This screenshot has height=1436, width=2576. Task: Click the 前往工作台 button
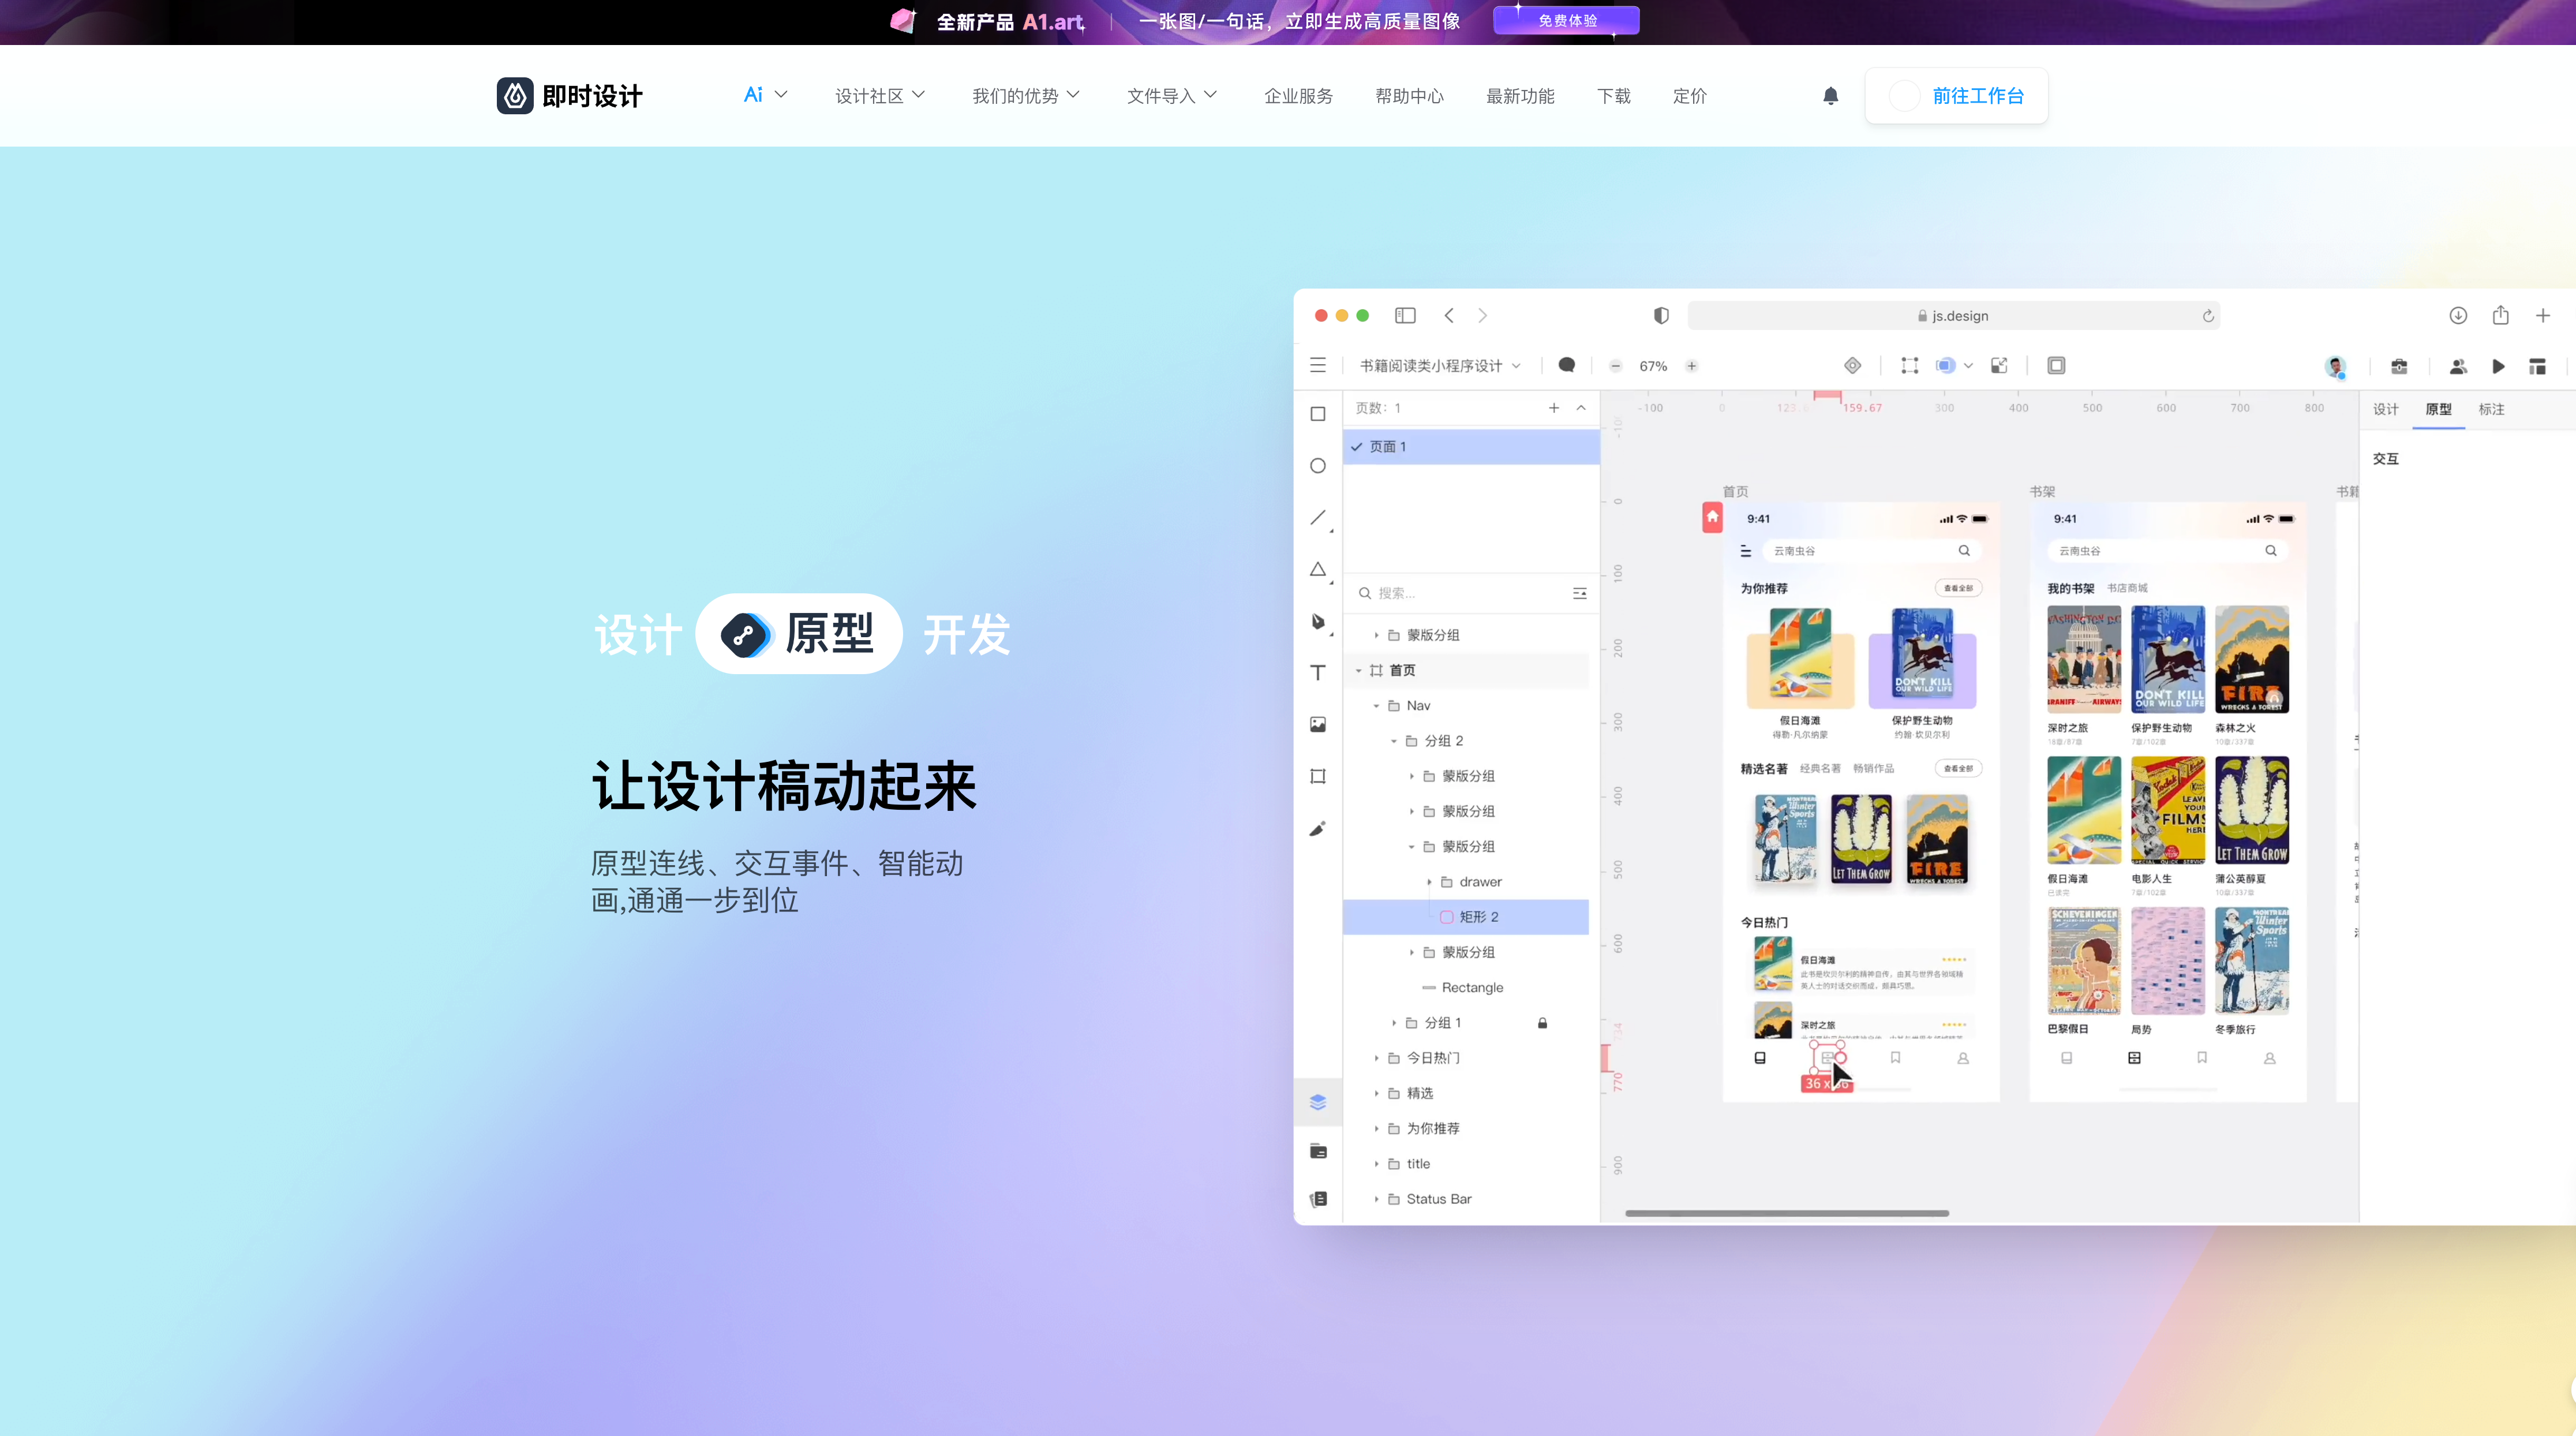(x=1955, y=96)
